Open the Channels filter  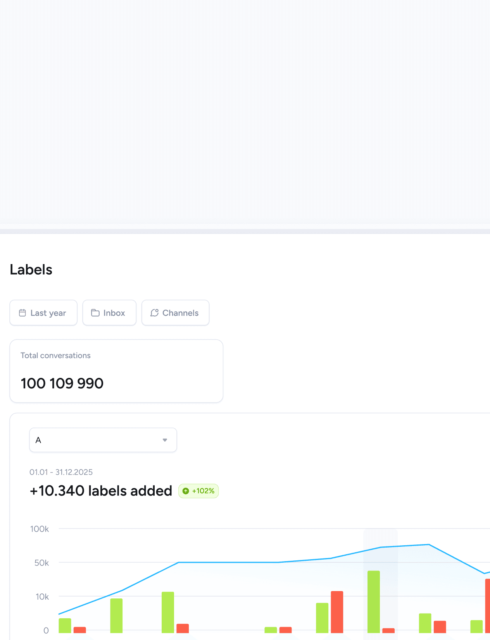pos(175,313)
